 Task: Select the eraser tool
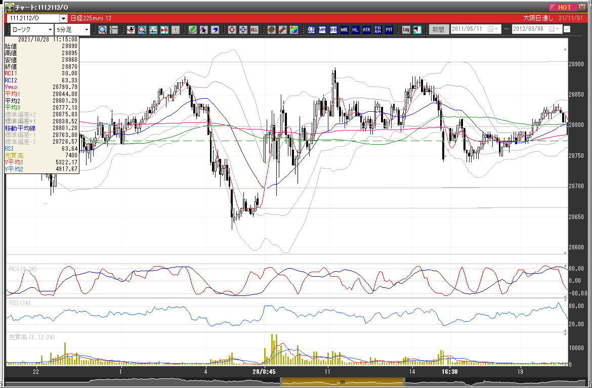tap(215, 29)
